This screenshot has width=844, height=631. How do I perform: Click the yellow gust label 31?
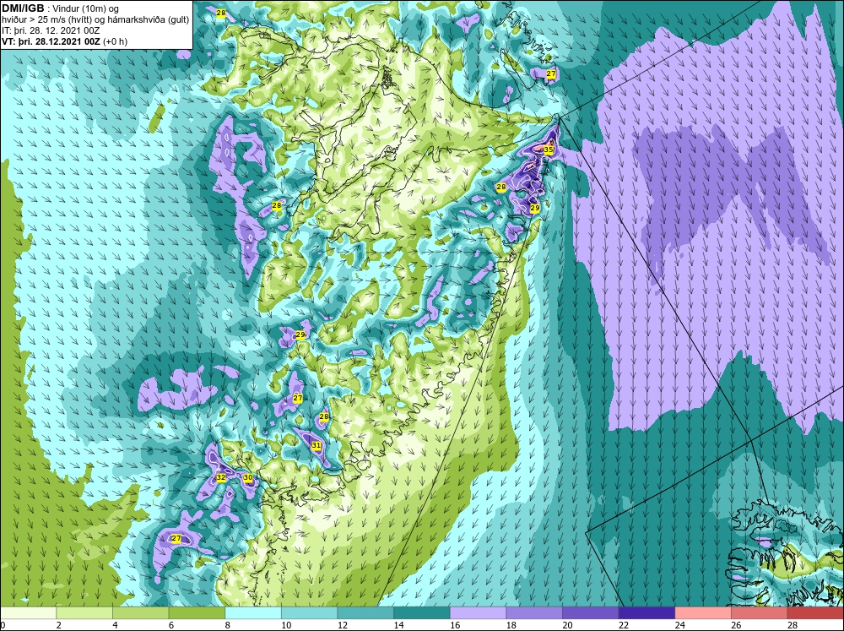point(316,446)
